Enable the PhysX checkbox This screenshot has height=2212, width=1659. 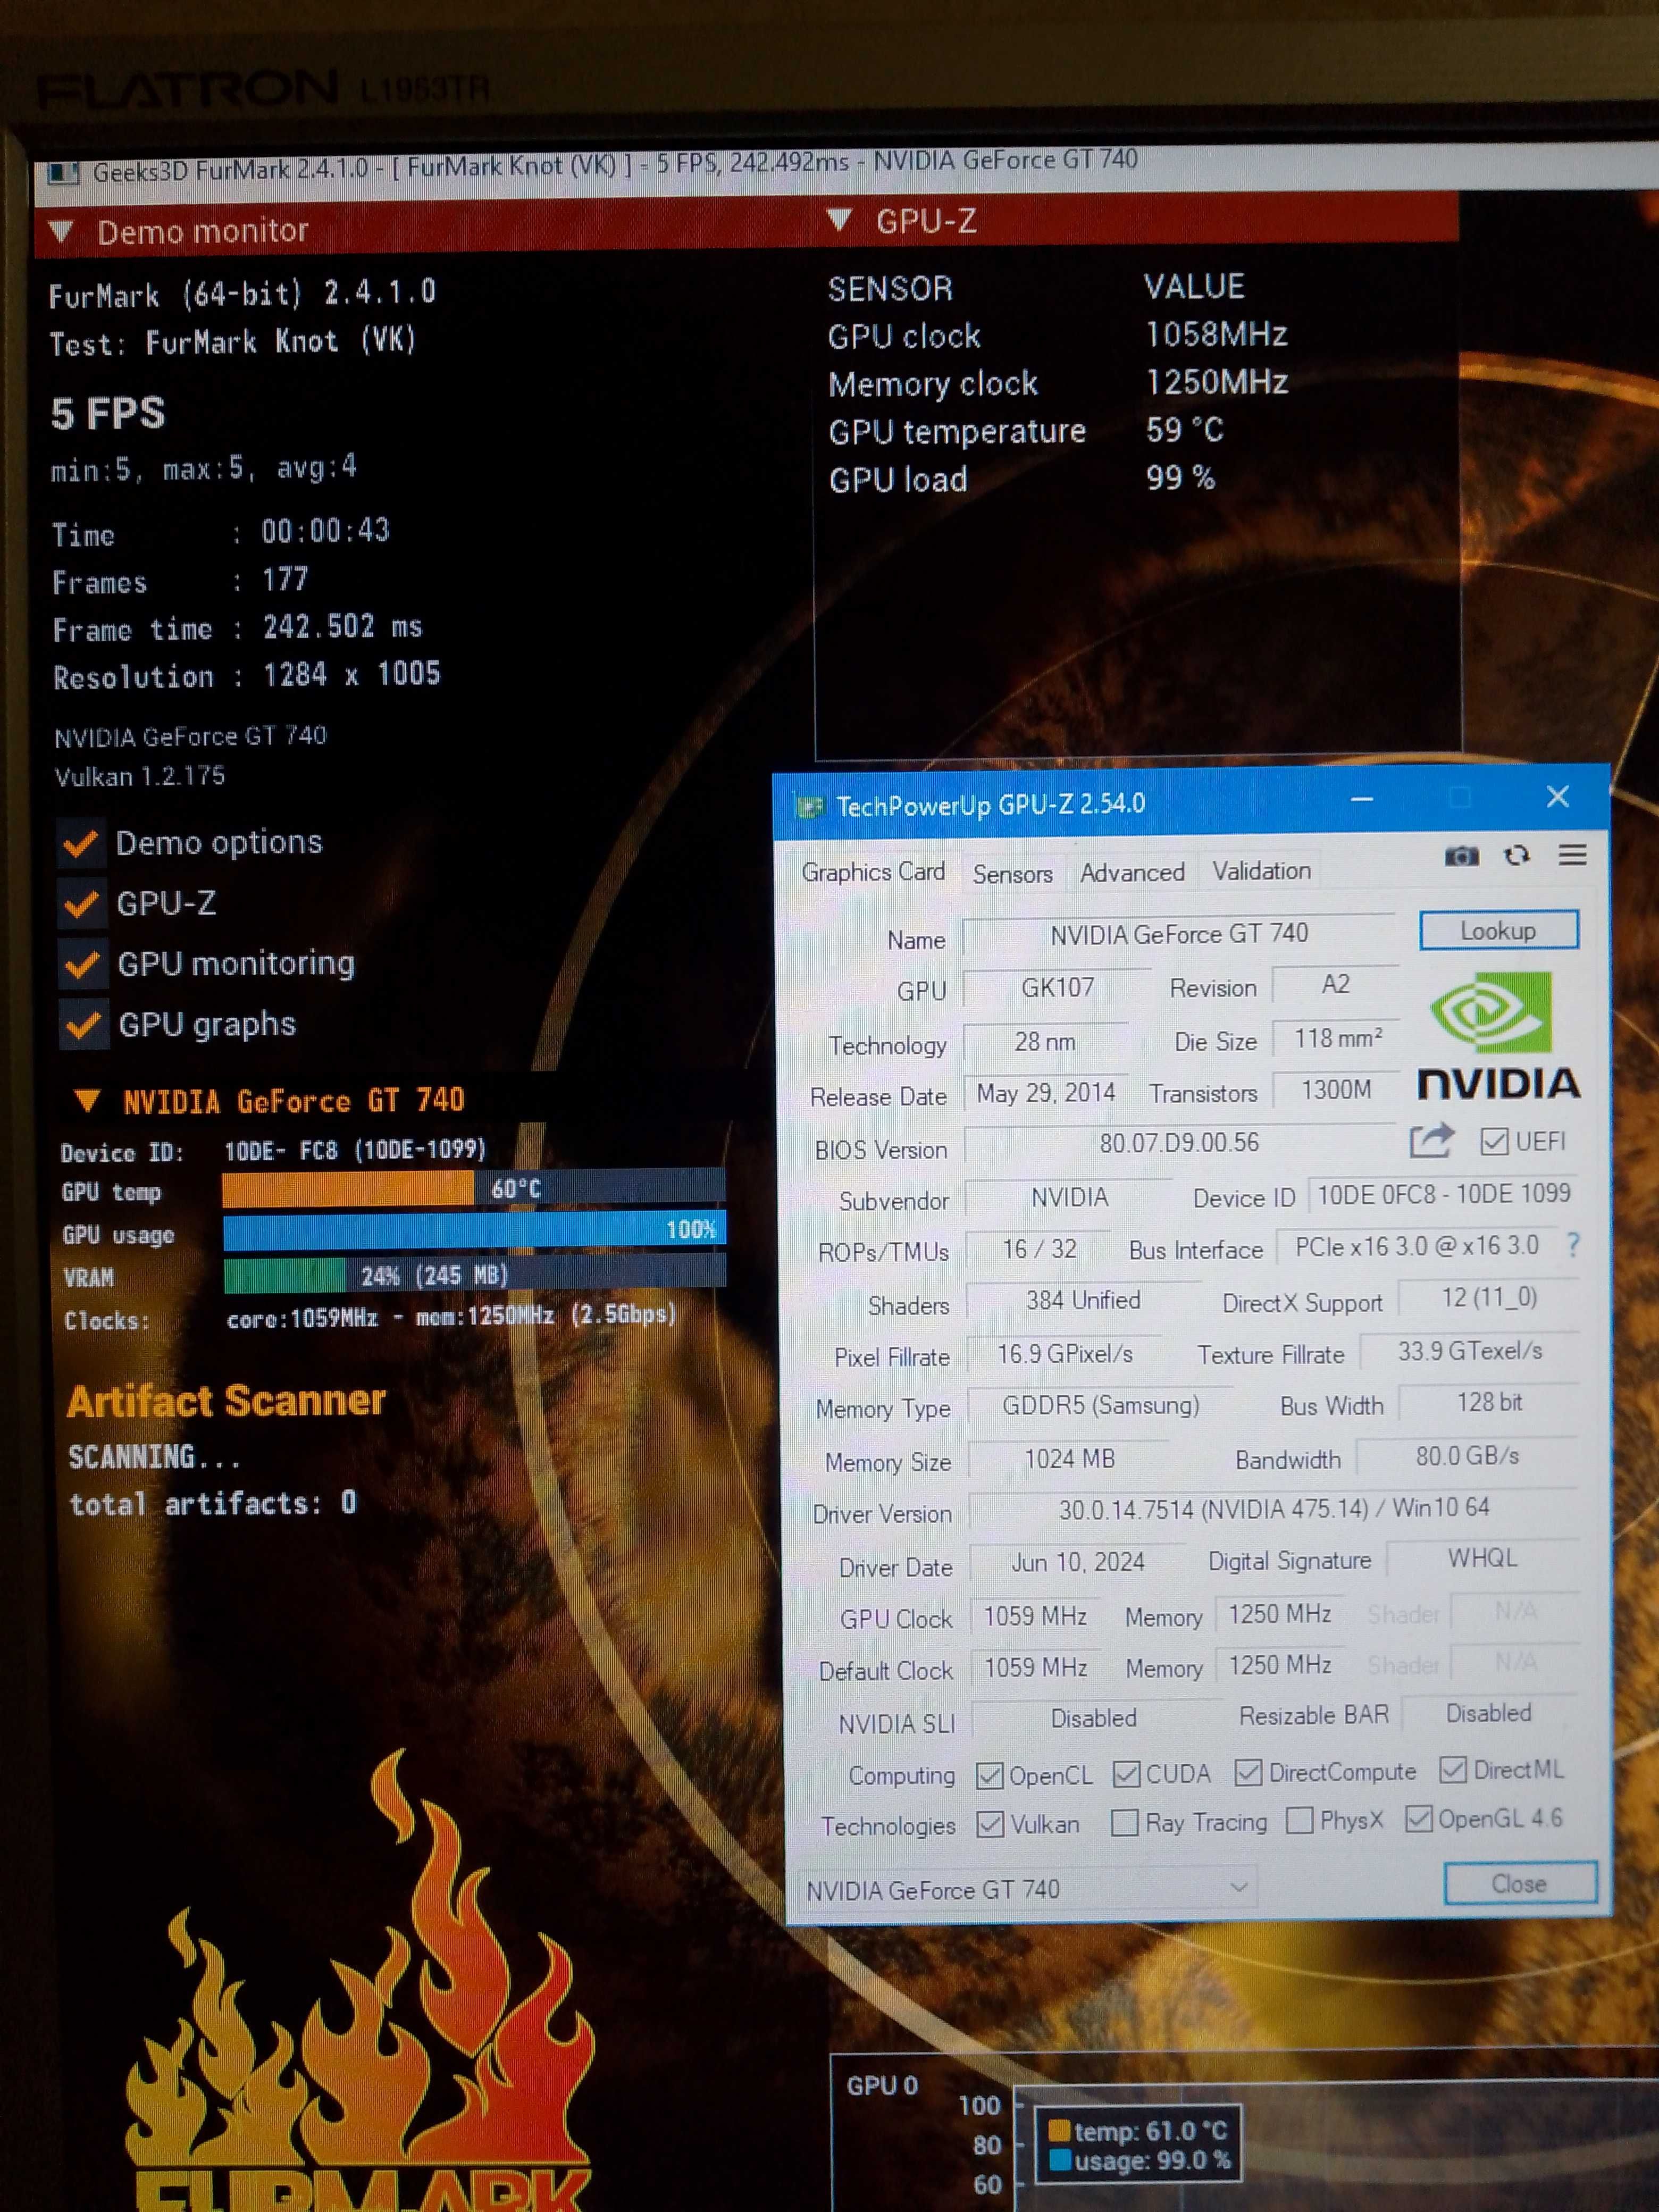(x=1299, y=1821)
